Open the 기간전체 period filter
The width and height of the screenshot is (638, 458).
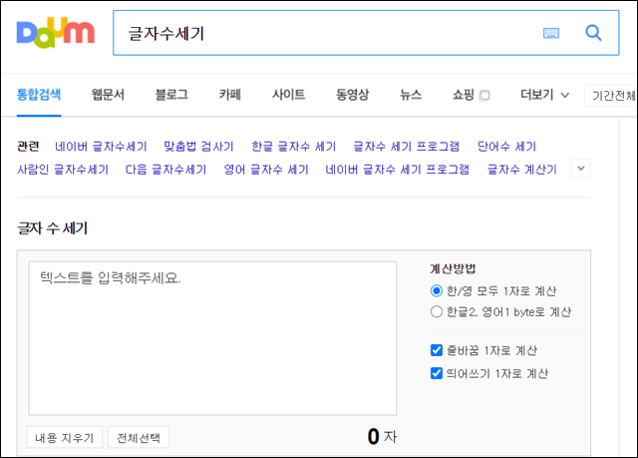612,96
